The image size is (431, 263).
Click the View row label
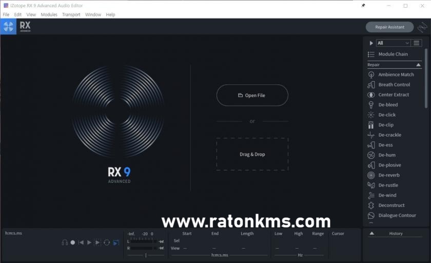pos(175,248)
